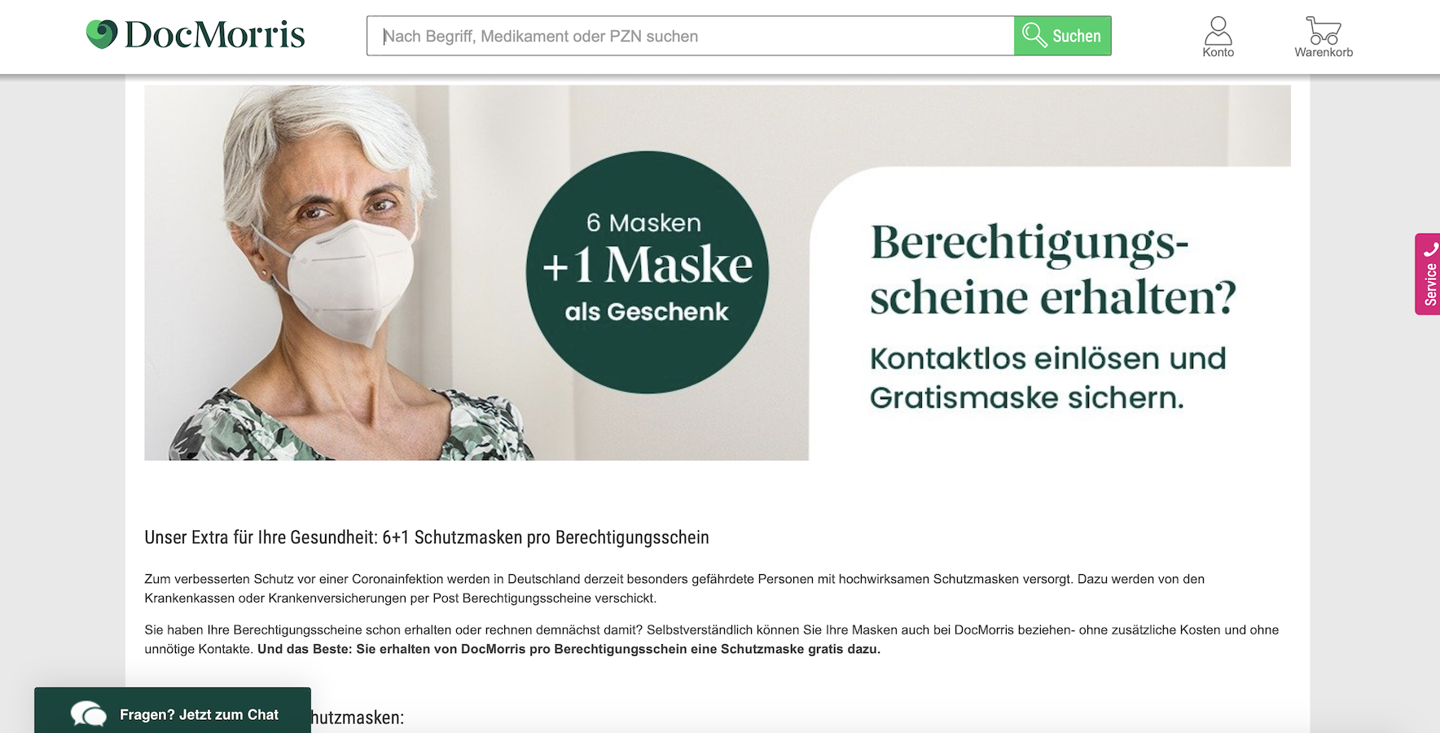The height and width of the screenshot is (733, 1440).
Task: Open the pink Service side tab
Action: coord(1428,274)
